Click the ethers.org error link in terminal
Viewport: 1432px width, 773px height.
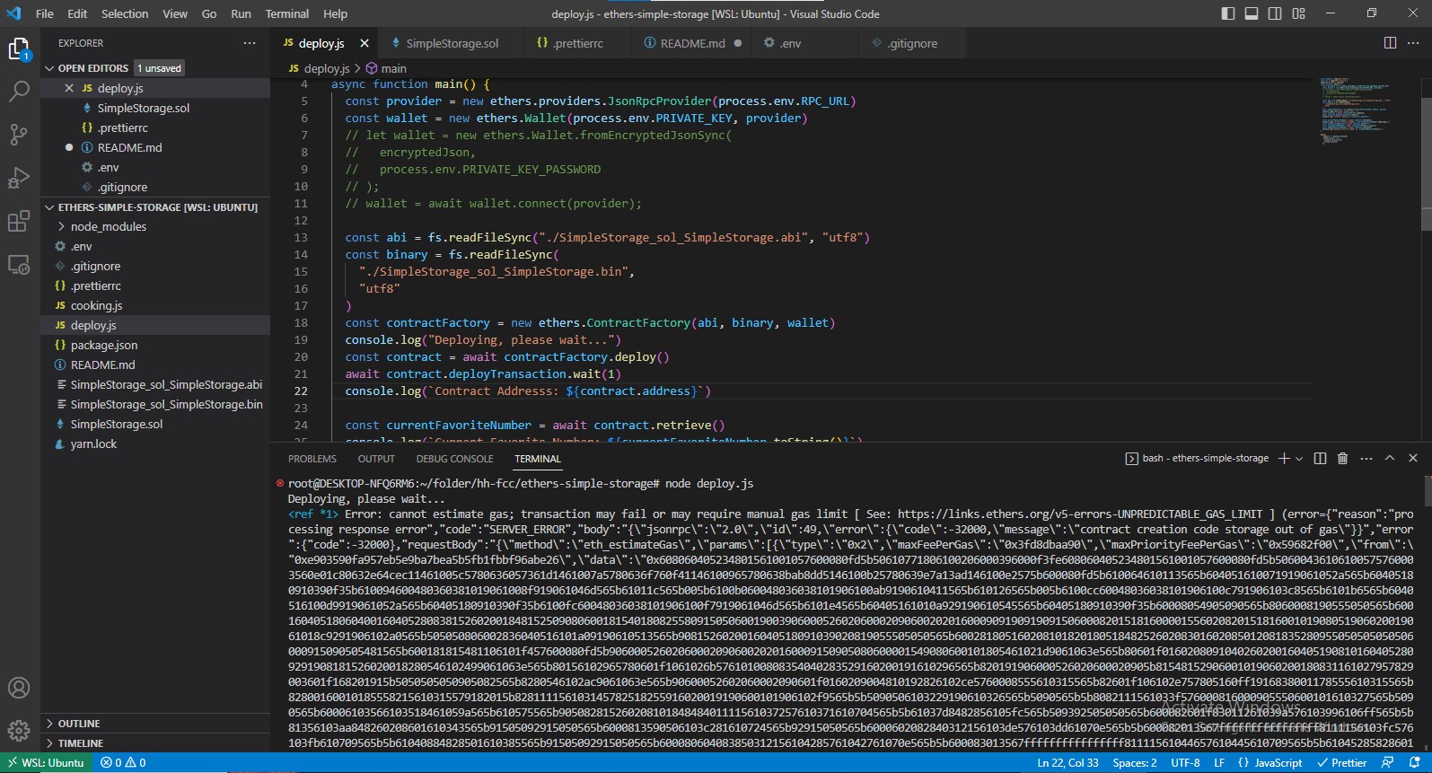[1080, 514]
